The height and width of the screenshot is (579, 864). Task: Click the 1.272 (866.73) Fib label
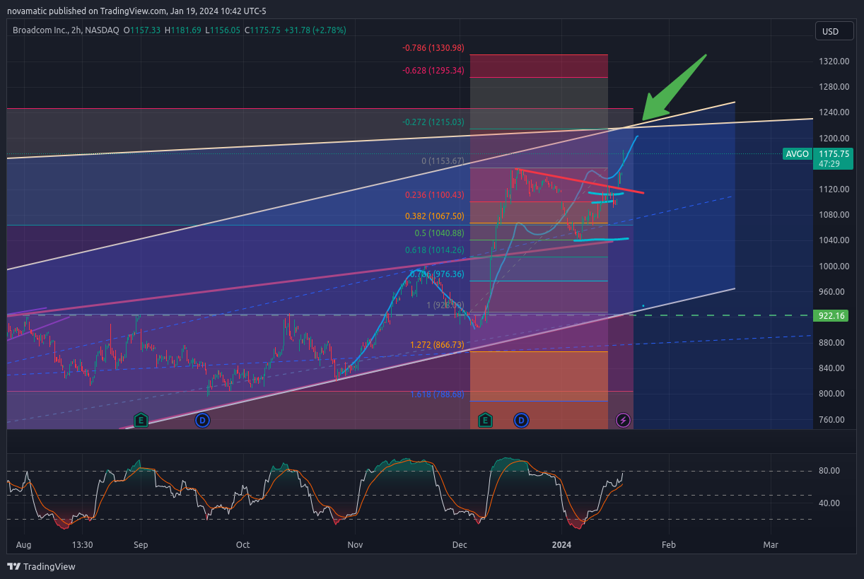(437, 345)
